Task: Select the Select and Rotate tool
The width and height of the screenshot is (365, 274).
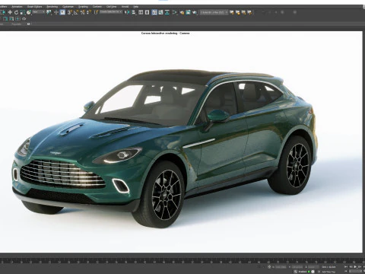Action: [x=16, y=12]
